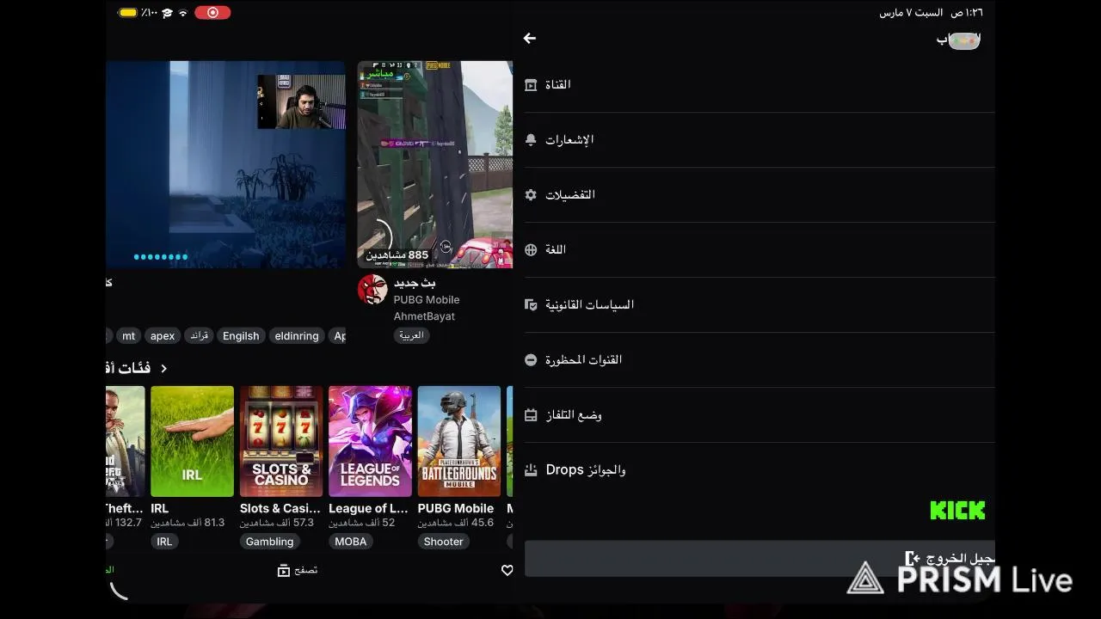The image size is (1101, 619).
Task: Open السياسات القانونية menu item
Action: coord(760,305)
